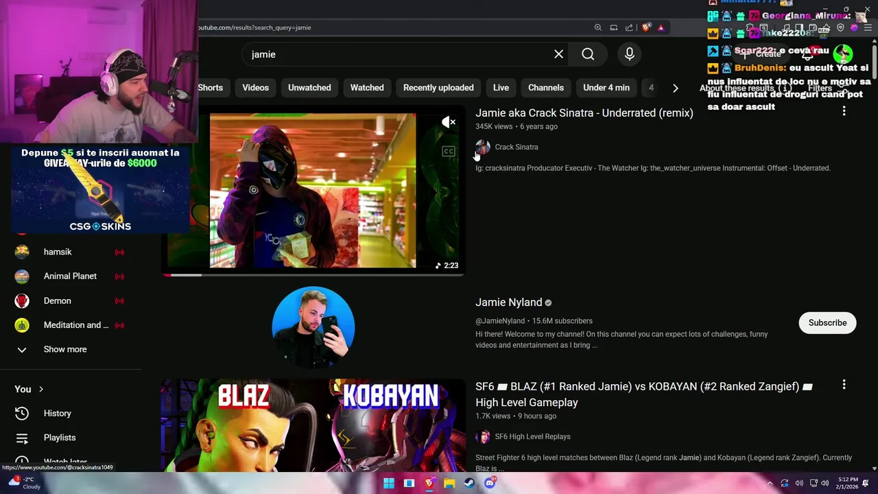878x494 pixels.
Task: Open the Jamie aka Crack Sinatra video title
Action: click(584, 113)
